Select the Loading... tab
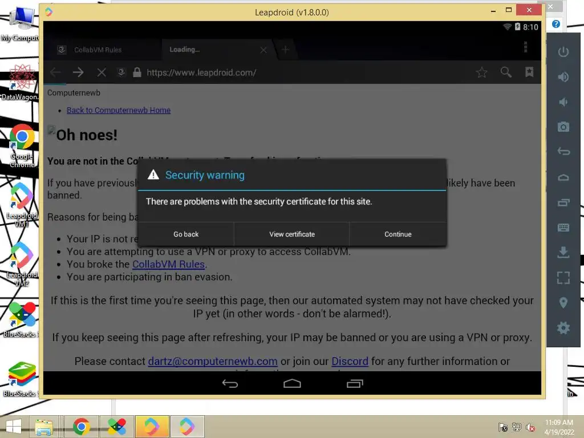Screen dimensions: 584x438 tap(184, 49)
